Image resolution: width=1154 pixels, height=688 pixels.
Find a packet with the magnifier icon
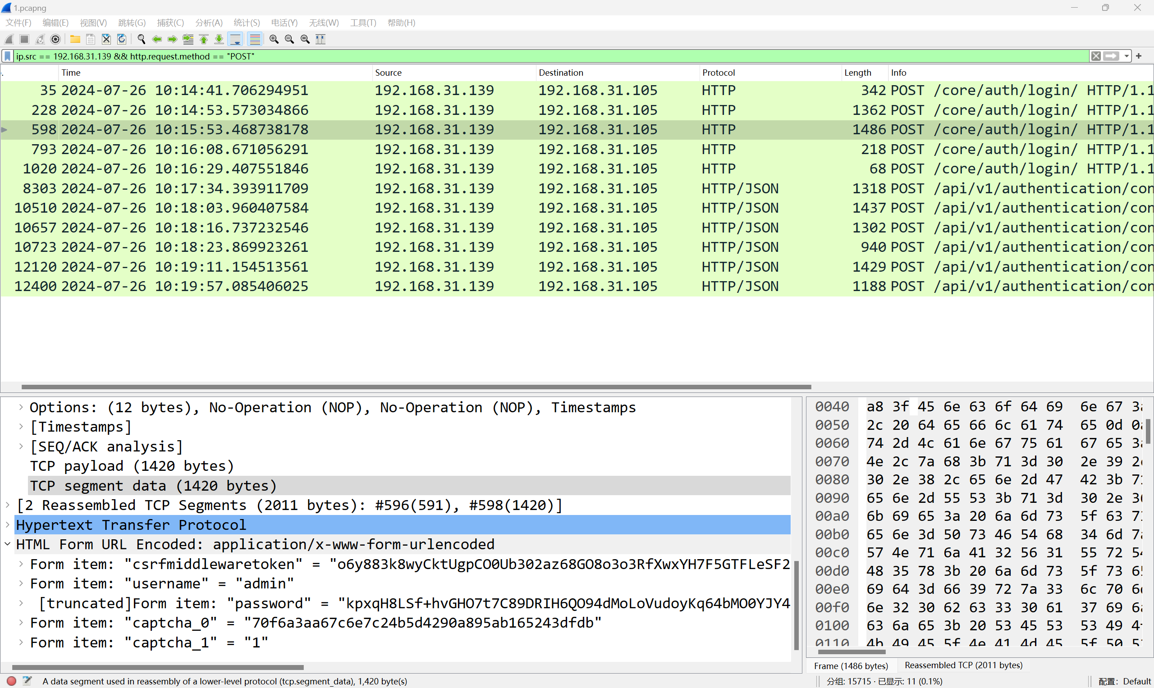[x=142, y=39]
